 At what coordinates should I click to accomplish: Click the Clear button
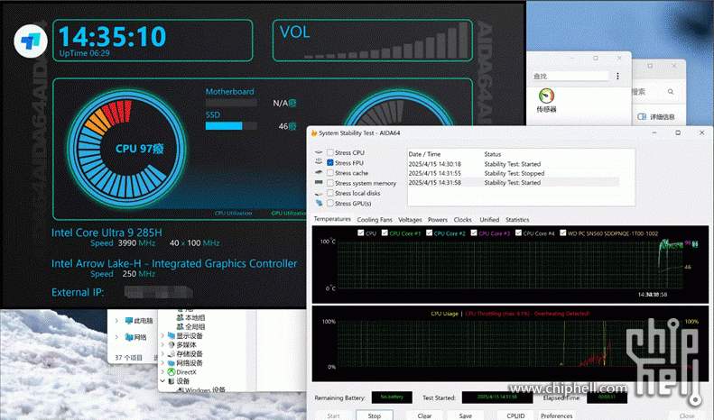tap(424, 415)
